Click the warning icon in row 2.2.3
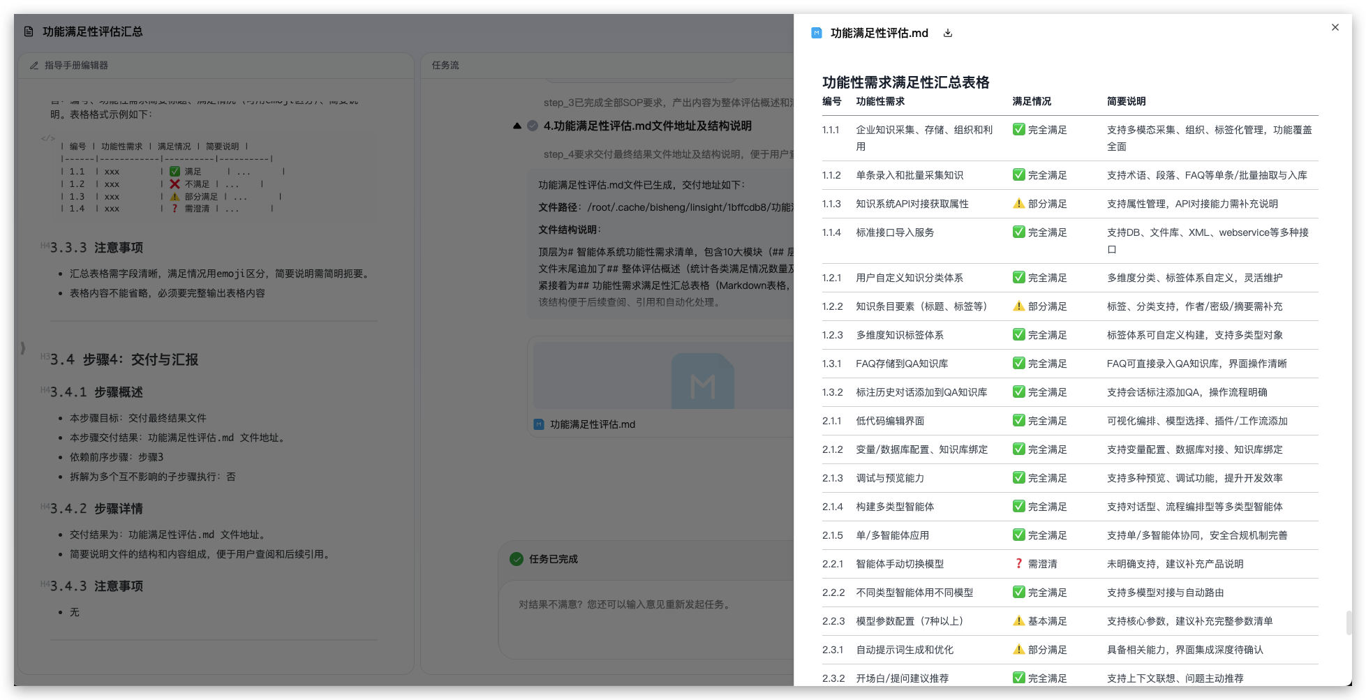The width and height of the screenshot is (1366, 700). point(1019,620)
